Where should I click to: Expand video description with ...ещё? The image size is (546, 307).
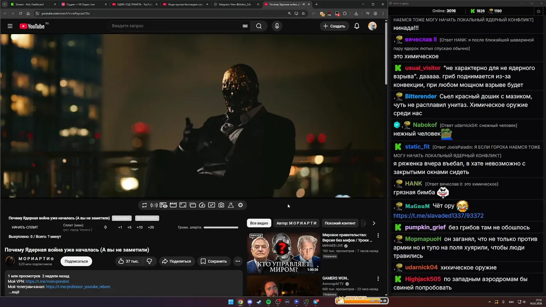click(14, 292)
